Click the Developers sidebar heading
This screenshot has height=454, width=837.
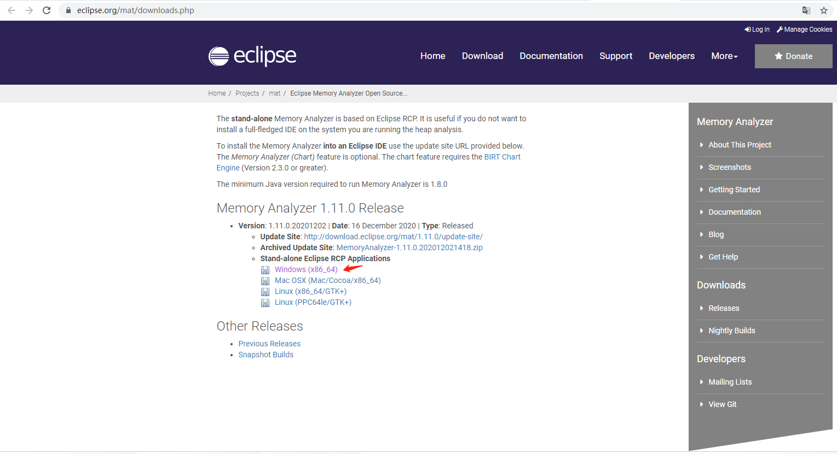pyautogui.click(x=721, y=359)
